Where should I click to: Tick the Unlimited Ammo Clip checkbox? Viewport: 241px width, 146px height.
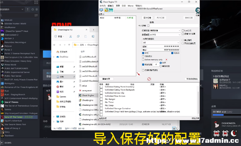(101, 93)
